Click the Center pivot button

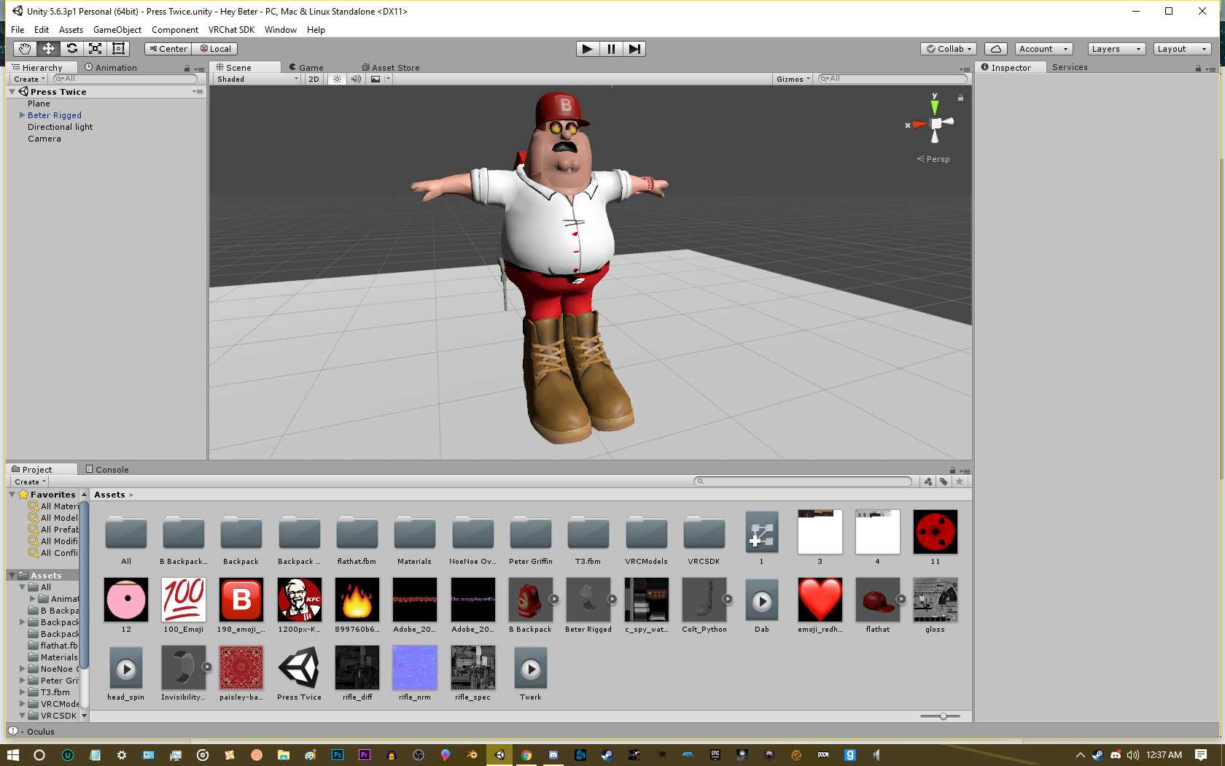tap(168, 49)
